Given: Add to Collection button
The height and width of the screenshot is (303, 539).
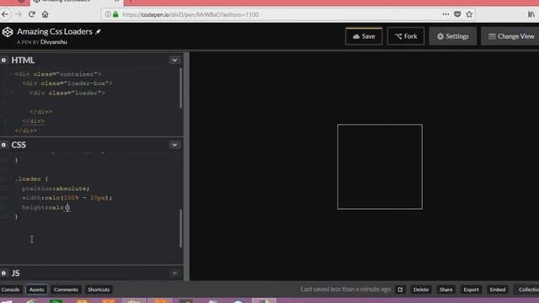Looking at the screenshot, I should [527, 290].
